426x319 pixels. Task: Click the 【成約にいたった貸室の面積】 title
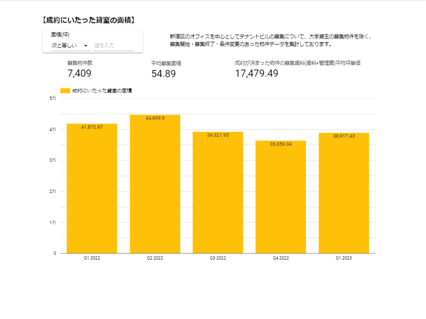pos(89,20)
